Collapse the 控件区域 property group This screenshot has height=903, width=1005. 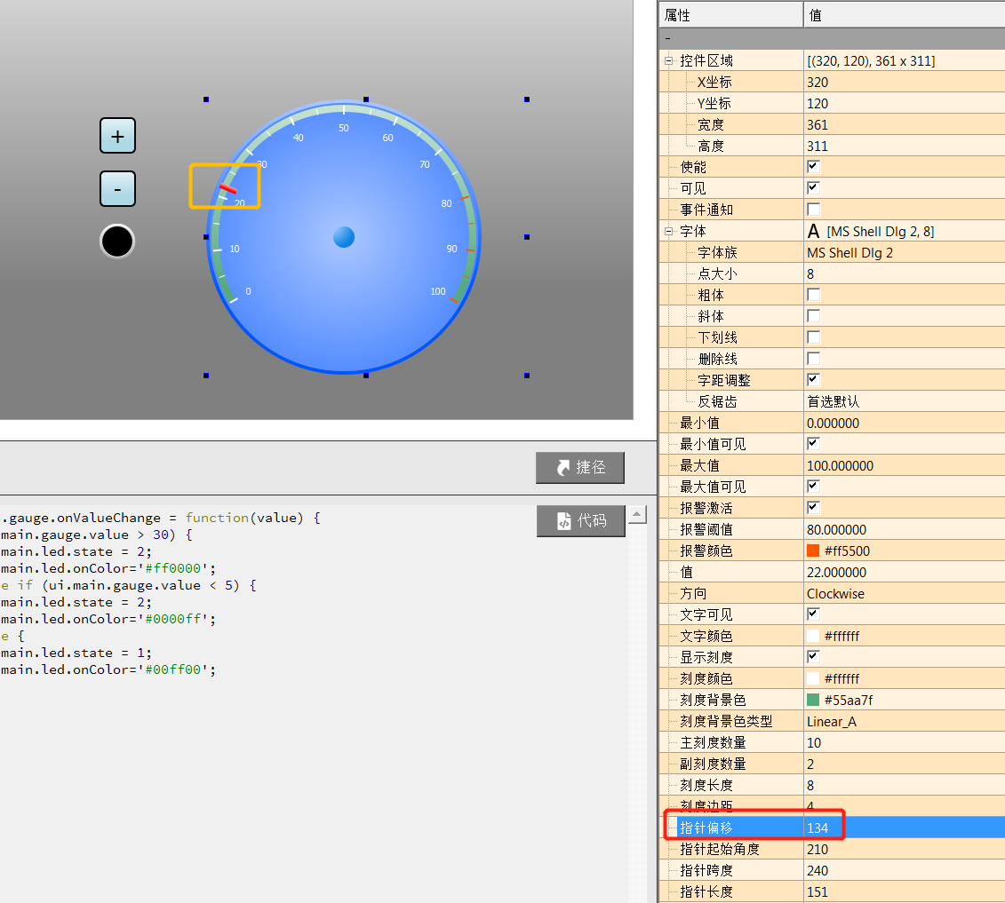point(668,61)
